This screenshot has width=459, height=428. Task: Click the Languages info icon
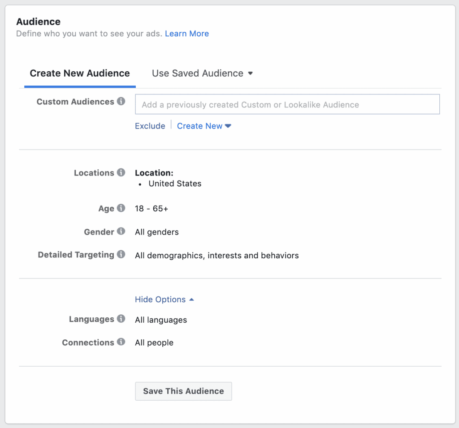[121, 319]
